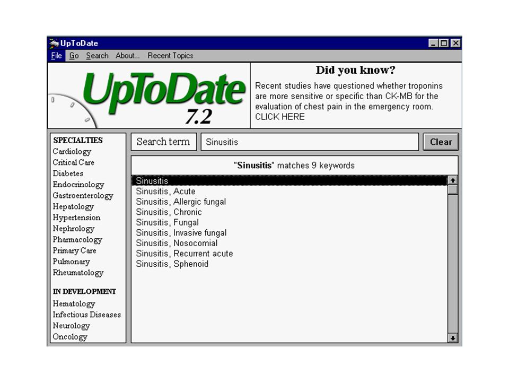Open the About... menu item

pos(128,56)
